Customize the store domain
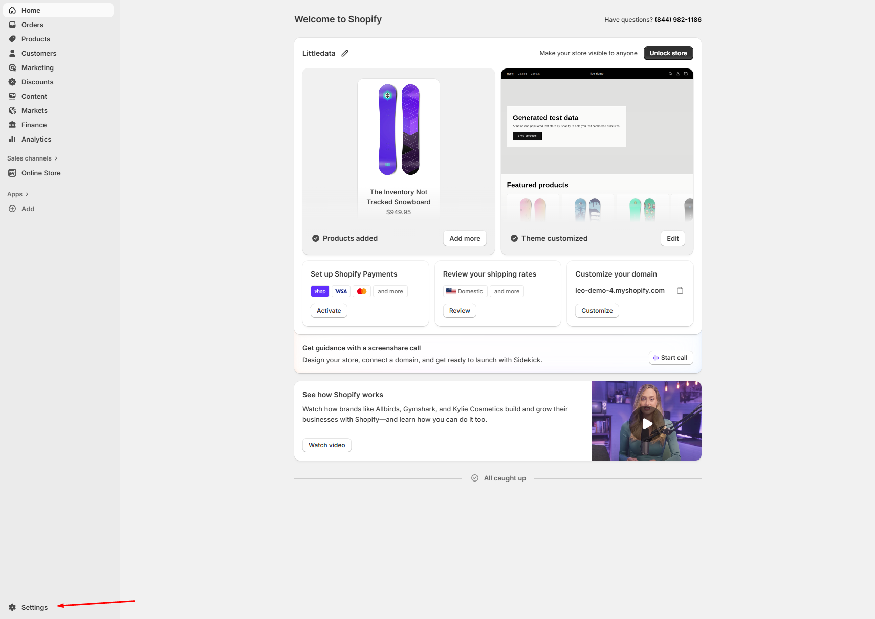 pyautogui.click(x=597, y=311)
